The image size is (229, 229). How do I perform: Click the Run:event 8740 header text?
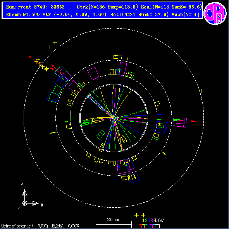35,7
